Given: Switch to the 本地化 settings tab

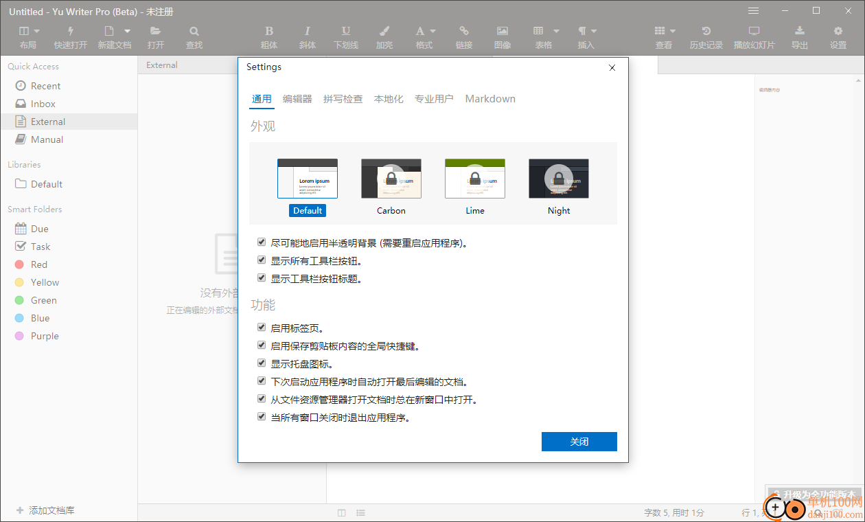Looking at the screenshot, I should [389, 99].
